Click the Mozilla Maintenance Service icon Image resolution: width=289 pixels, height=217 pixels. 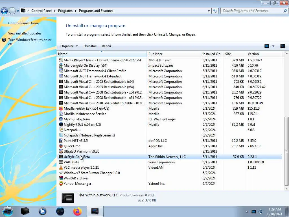click(x=61, y=114)
